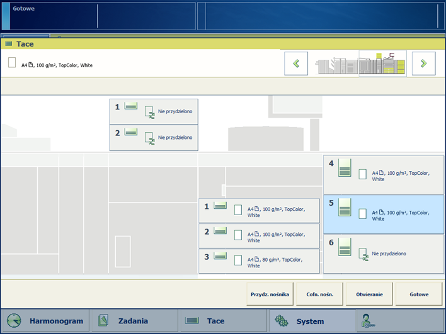Click tray 4 fill level icon
Image resolution: width=446 pixels, height=334 pixels.
click(345, 168)
